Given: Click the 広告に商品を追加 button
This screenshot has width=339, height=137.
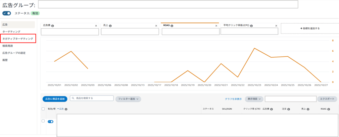Looking at the screenshot, I should point(55,98).
